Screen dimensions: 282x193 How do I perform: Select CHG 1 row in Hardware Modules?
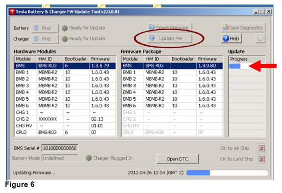pos(65,112)
